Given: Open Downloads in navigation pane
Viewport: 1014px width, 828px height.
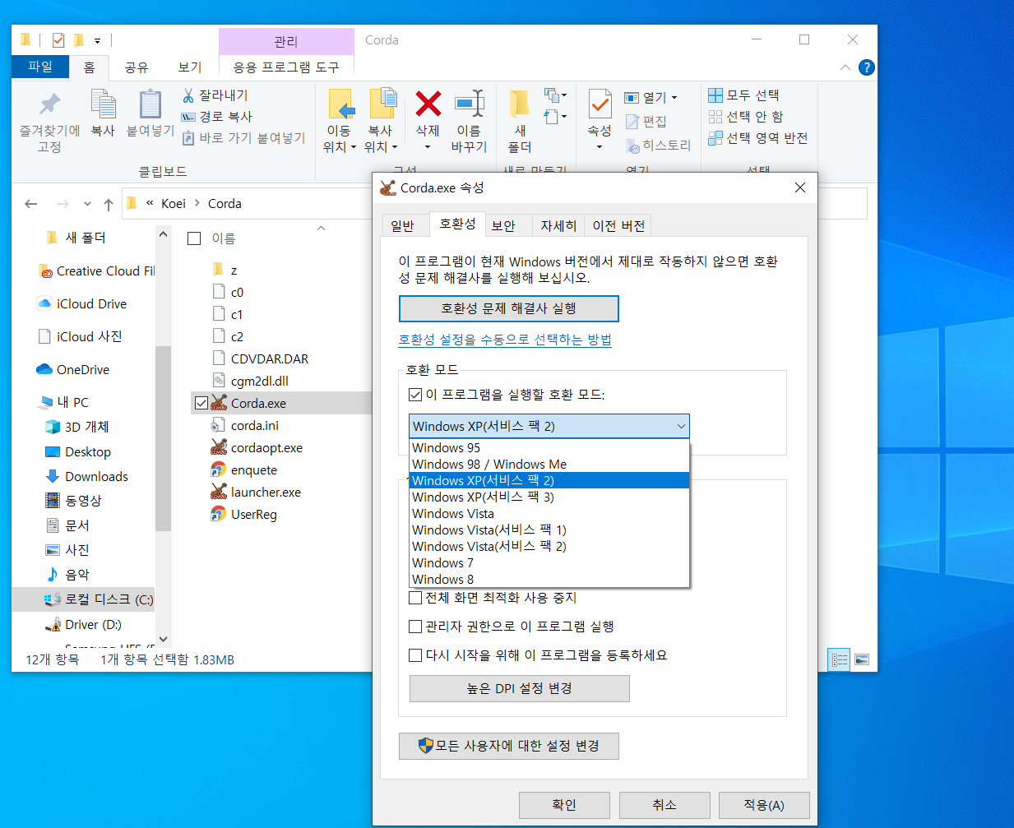Looking at the screenshot, I should click(96, 477).
